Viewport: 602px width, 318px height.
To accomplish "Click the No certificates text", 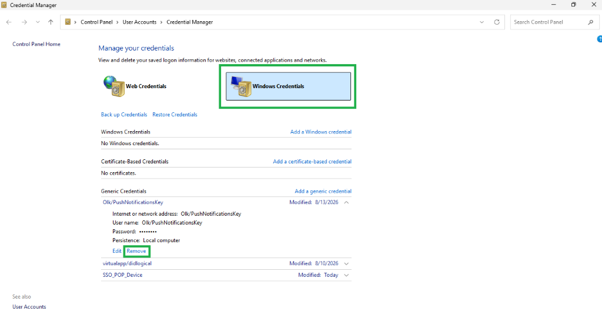I will pyautogui.click(x=119, y=173).
